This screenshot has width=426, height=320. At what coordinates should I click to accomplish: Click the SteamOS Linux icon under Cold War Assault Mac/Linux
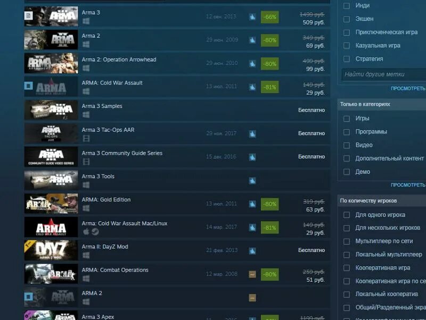pyautogui.click(x=95, y=232)
